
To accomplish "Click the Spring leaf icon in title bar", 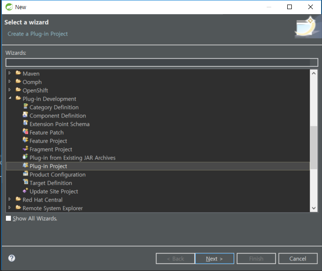I will pyautogui.click(x=9, y=7).
